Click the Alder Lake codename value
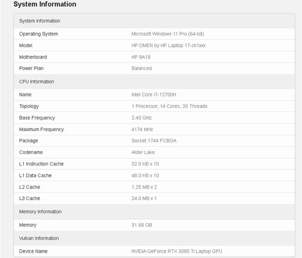 point(143,152)
